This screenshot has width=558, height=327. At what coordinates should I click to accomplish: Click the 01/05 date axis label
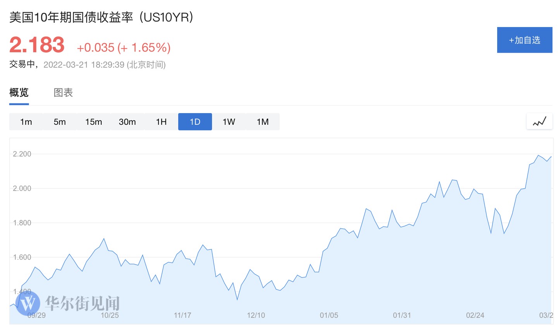(329, 315)
